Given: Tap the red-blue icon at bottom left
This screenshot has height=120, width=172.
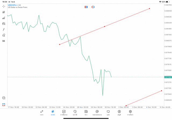Looking at the screenshot, I should tap(4, 104).
